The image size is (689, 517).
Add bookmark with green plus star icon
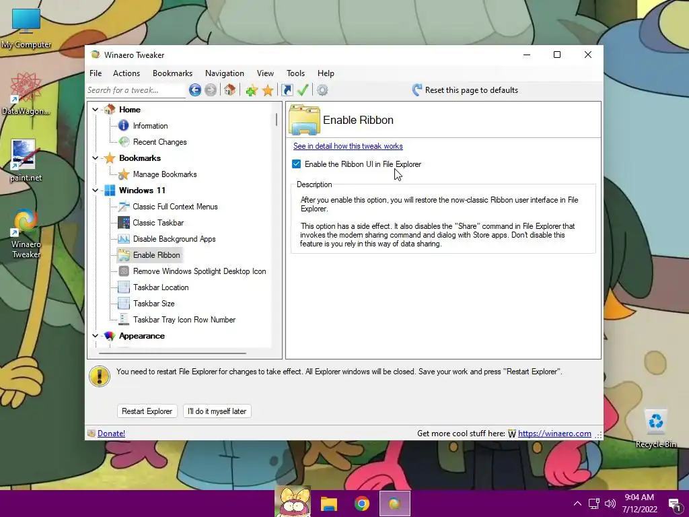(252, 91)
